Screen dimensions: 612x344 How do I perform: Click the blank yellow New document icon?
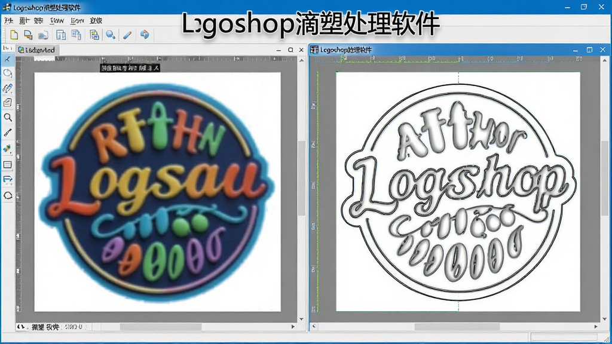click(14, 35)
